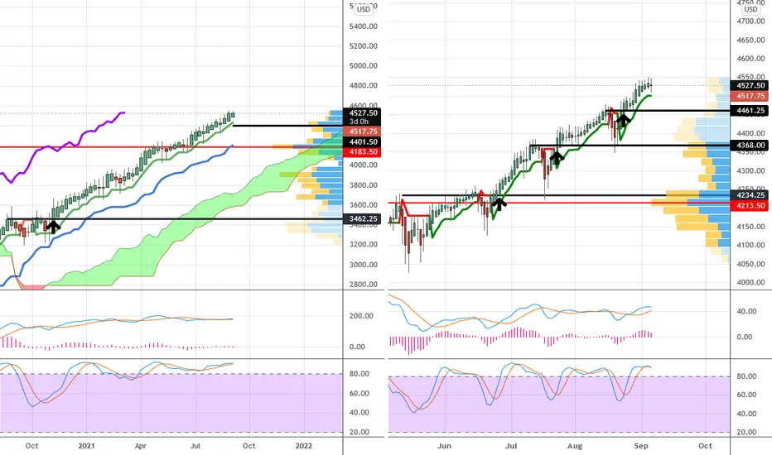Click the 4100.00 price axis value
This screenshot has height=455, width=772.
[x=750, y=245]
